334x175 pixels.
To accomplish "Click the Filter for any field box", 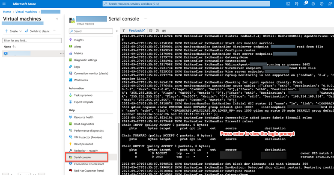I will coord(32,41).
